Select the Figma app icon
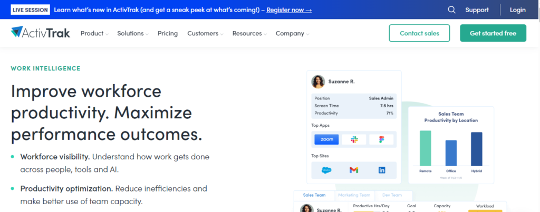The width and height of the screenshot is (540, 212). [x=381, y=139]
